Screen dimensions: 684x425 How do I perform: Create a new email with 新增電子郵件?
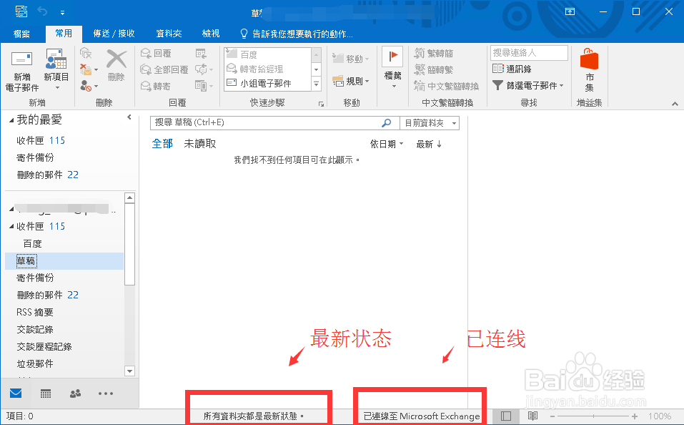(x=21, y=69)
